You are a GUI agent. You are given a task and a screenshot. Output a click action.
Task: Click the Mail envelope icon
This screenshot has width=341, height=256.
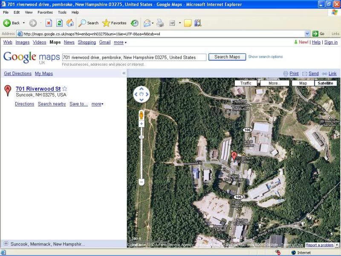click(147, 23)
